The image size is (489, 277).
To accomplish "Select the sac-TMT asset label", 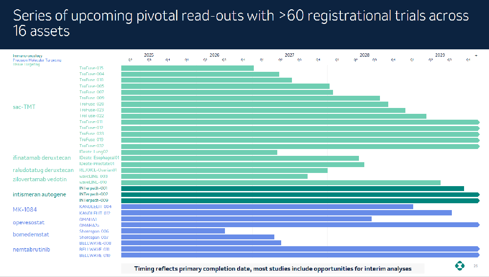I will click(x=24, y=107).
